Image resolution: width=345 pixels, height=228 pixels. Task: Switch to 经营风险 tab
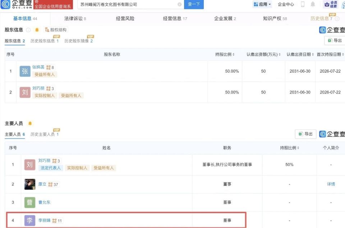125,18
